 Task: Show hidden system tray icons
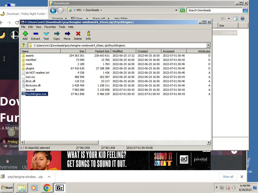pos(216,187)
